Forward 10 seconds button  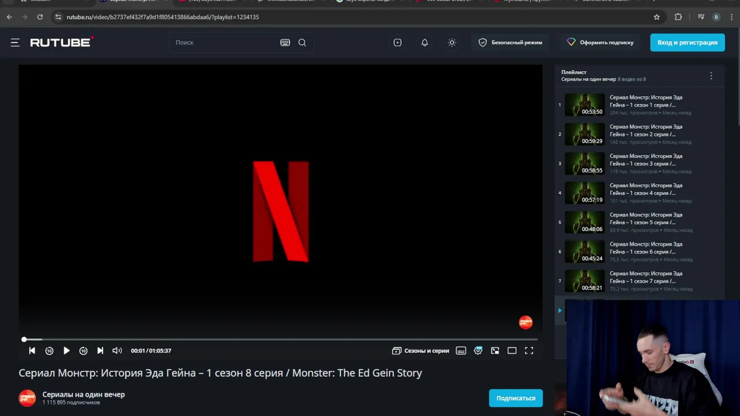coord(83,351)
